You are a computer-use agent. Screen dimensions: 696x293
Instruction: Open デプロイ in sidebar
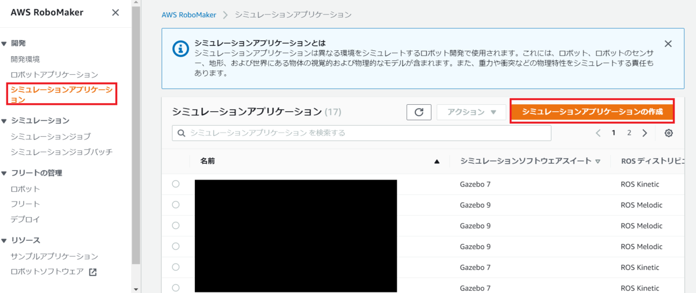click(26, 219)
